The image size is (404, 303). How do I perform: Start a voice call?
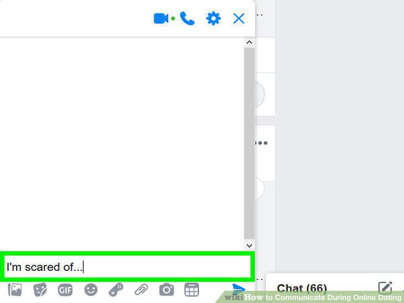188,18
